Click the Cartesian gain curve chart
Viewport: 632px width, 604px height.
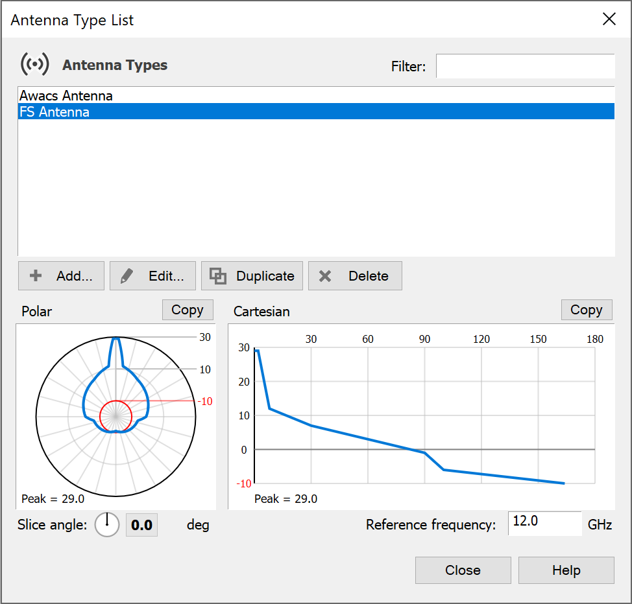coord(422,415)
